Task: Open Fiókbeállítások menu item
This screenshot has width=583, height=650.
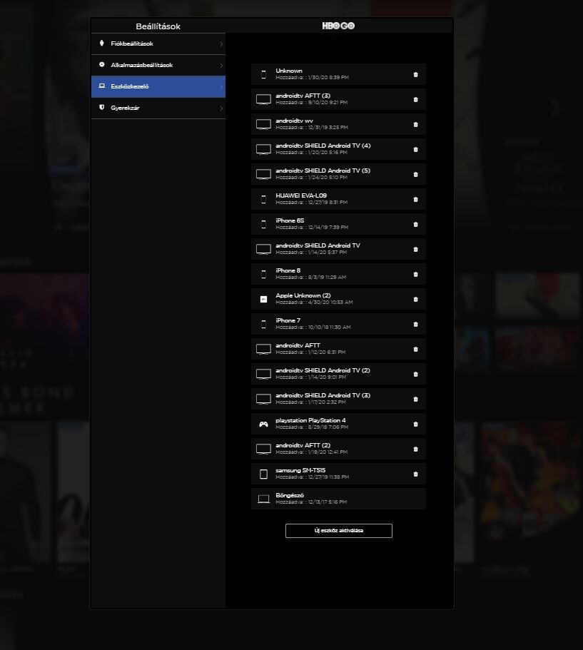Action: click(x=158, y=44)
